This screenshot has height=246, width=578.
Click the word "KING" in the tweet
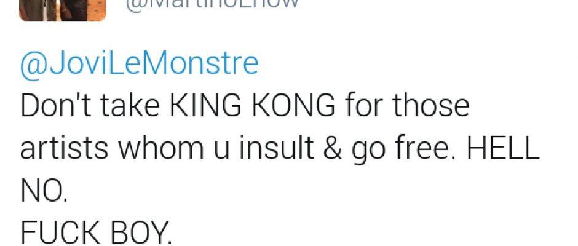(205, 106)
